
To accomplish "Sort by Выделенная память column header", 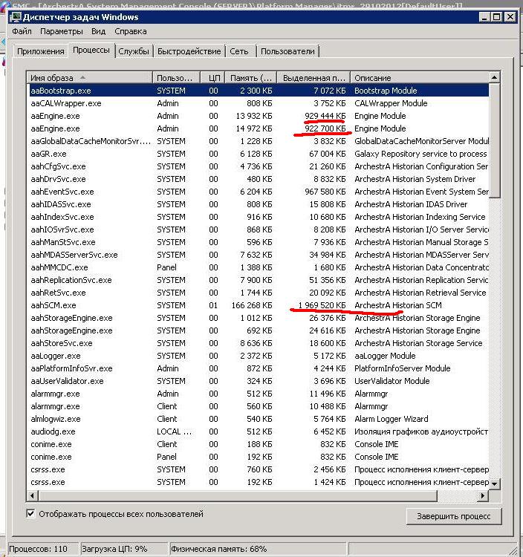I will pos(313,78).
